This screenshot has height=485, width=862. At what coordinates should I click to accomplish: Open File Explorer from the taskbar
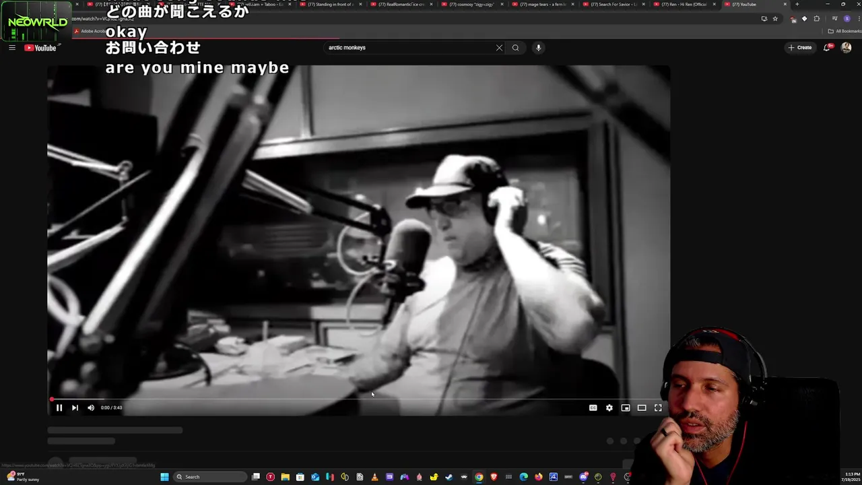click(285, 477)
